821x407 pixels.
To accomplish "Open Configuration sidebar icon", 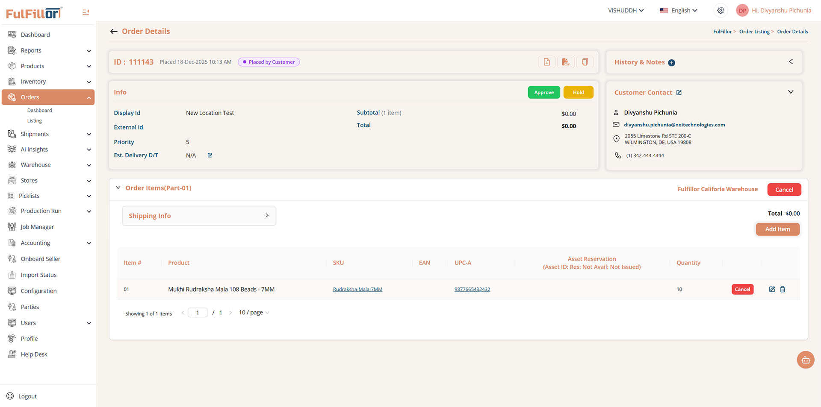I will click(x=12, y=291).
